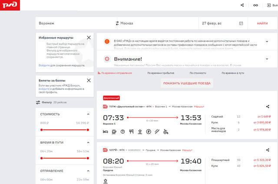Click the train icon next to 737Ж
Image resolution: width=278 pixels, height=184 pixels.
[105, 106]
